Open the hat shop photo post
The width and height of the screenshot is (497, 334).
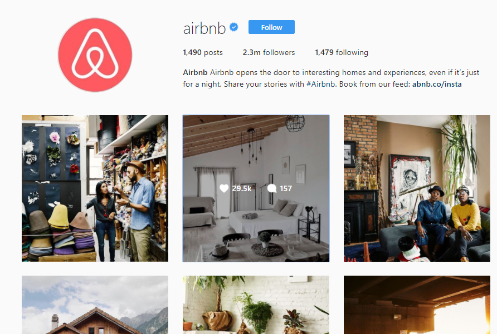[x=95, y=188]
